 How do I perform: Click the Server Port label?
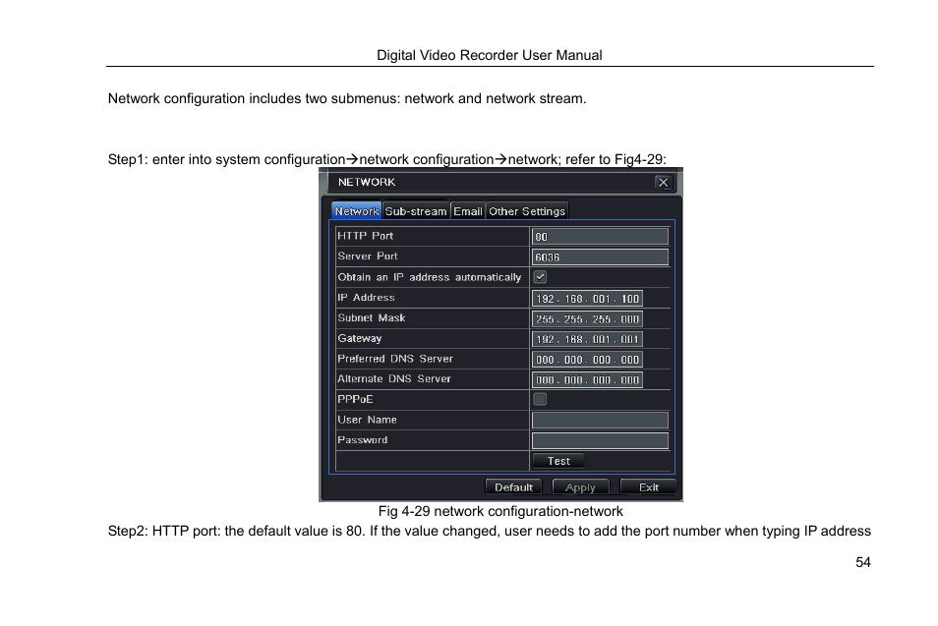click(368, 256)
